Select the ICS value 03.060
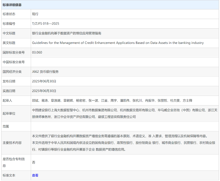 click(37, 52)
